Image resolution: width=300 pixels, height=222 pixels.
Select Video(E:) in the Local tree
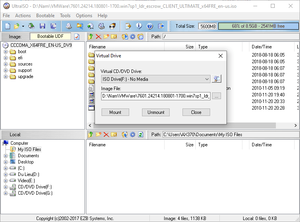tap(26, 181)
